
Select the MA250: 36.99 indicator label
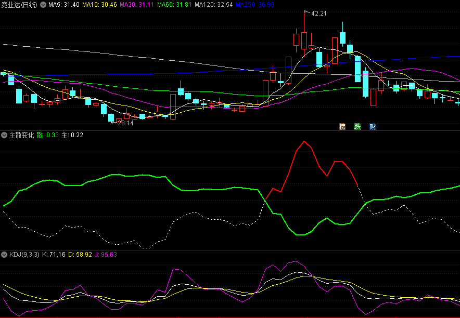tap(255, 5)
